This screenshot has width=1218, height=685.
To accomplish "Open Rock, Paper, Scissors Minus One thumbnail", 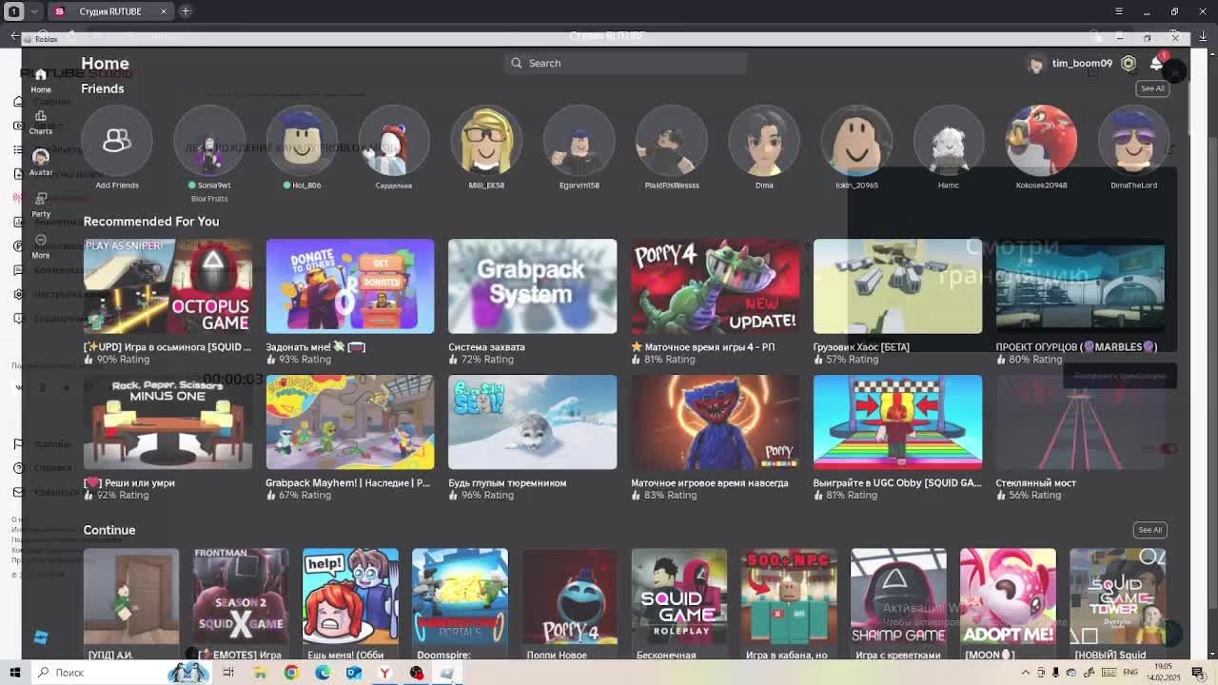I will tap(167, 422).
